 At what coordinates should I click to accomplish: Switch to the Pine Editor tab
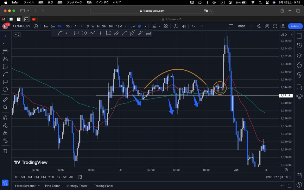52,186
